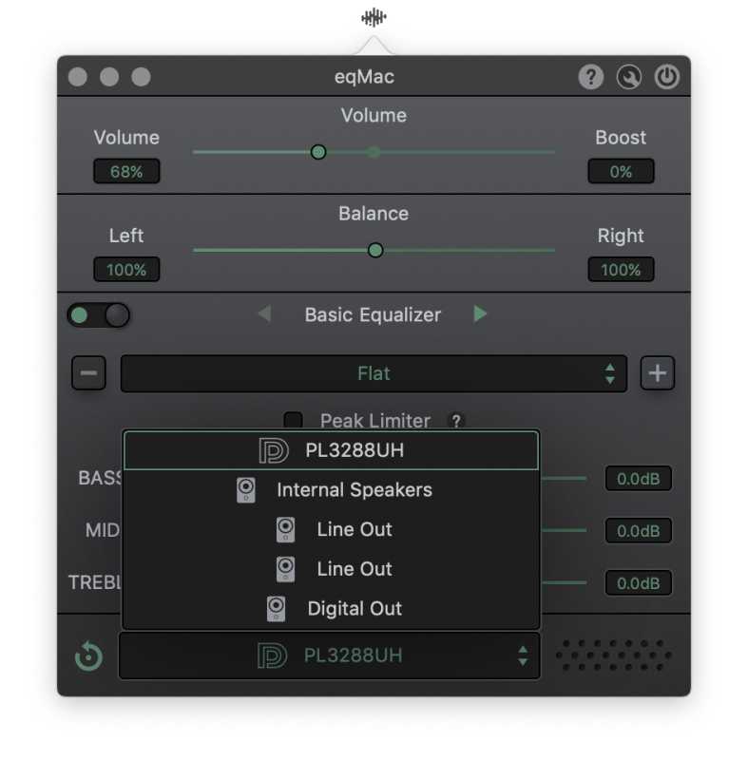The image size is (748, 760).
Task: Click the Basic Equalizer title
Action: (x=373, y=315)
